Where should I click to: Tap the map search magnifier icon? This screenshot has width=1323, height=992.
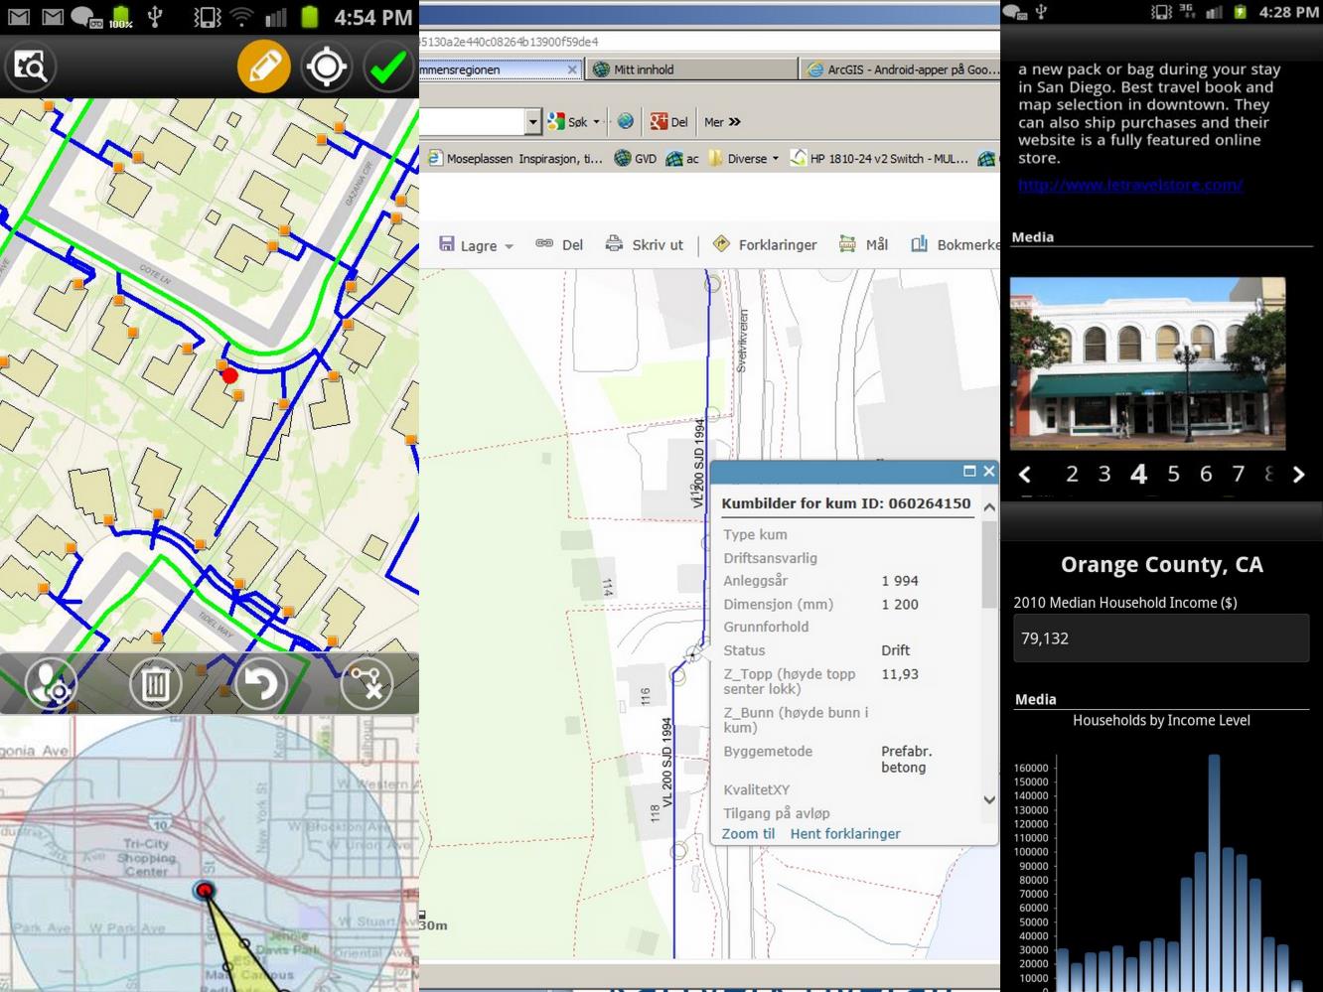pyautogui.click(x=31, y=67)
